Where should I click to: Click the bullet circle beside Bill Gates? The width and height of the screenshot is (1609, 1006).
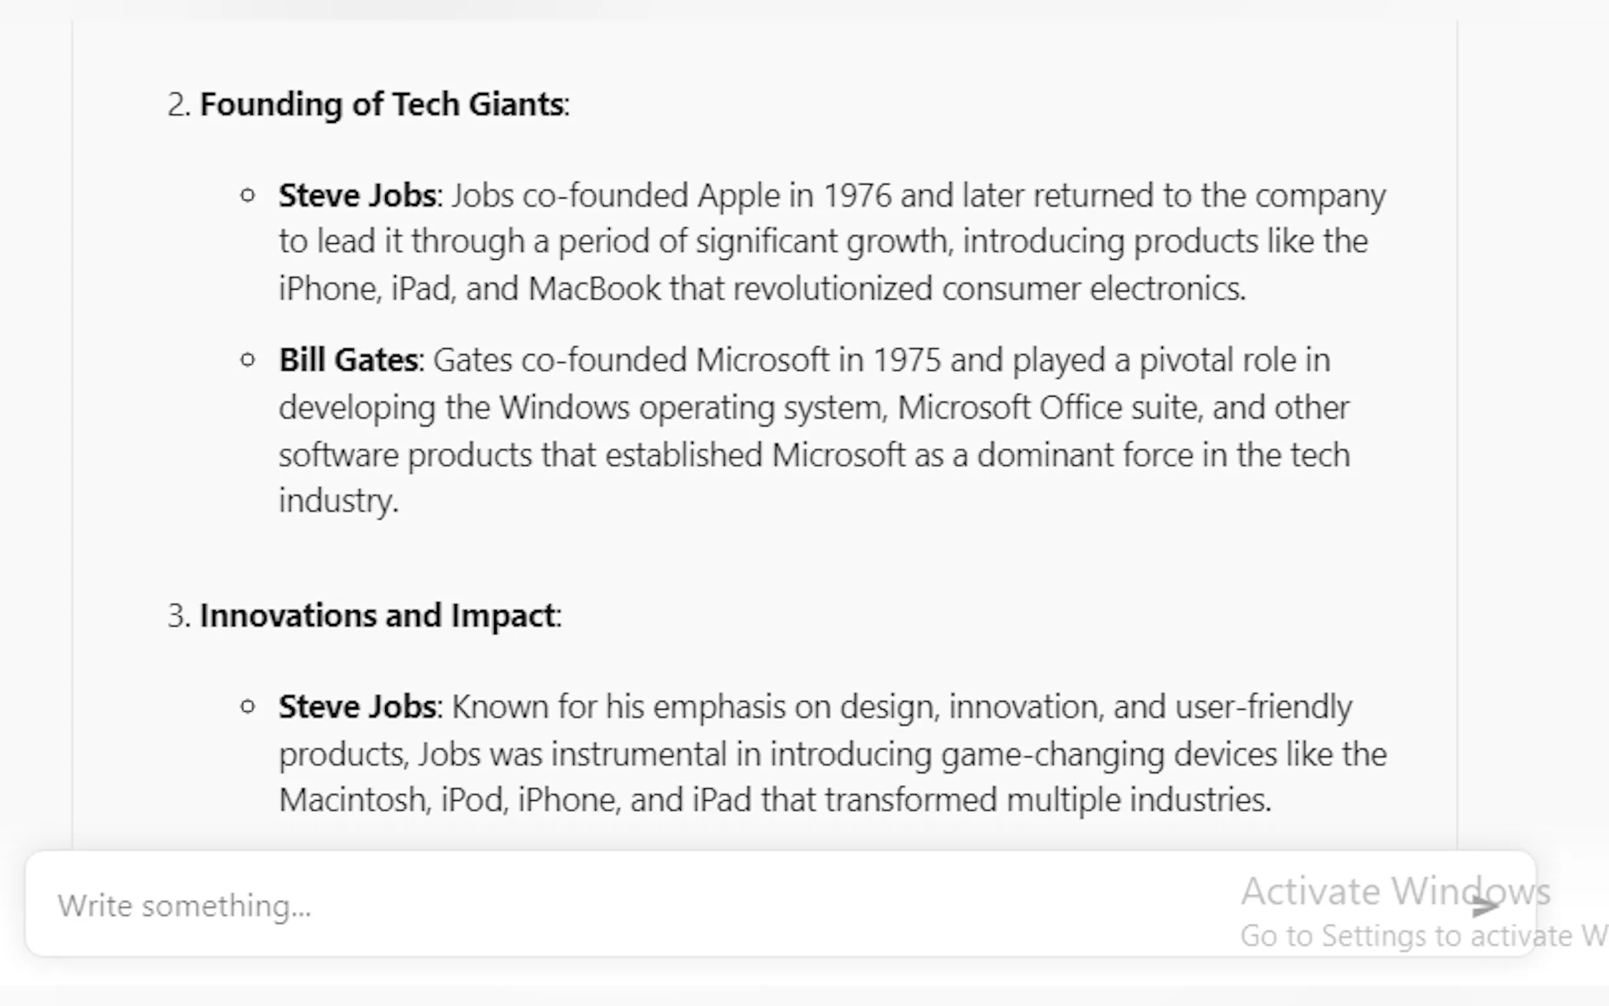click(x=248, y=360)
